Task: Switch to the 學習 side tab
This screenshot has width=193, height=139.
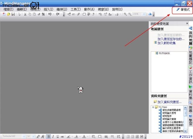Action: pos(191,120)
